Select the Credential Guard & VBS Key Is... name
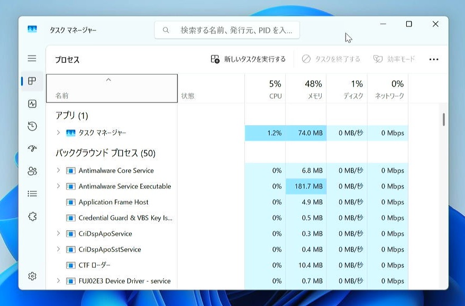Image resolution: width=465 pixels, height=306 pixels. [125, 218]
